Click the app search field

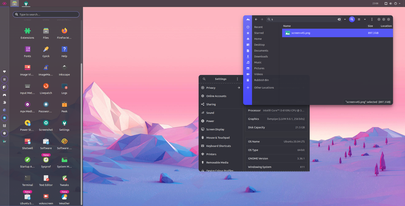(46, 14)
